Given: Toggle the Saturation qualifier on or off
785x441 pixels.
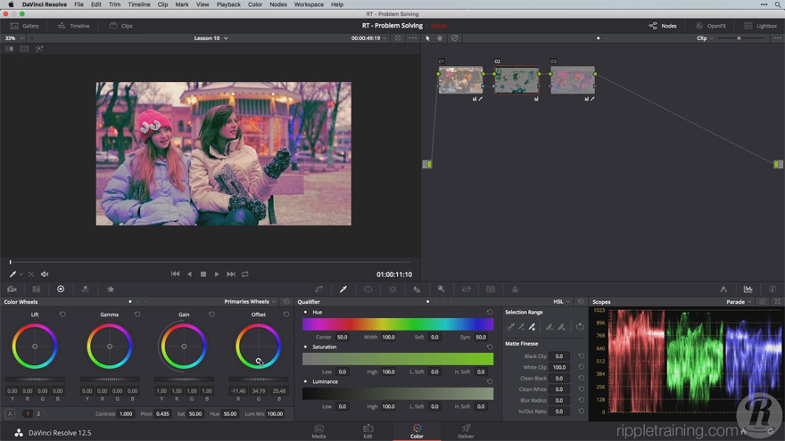Looking at the screenshot, I should [x=305, y=347].
